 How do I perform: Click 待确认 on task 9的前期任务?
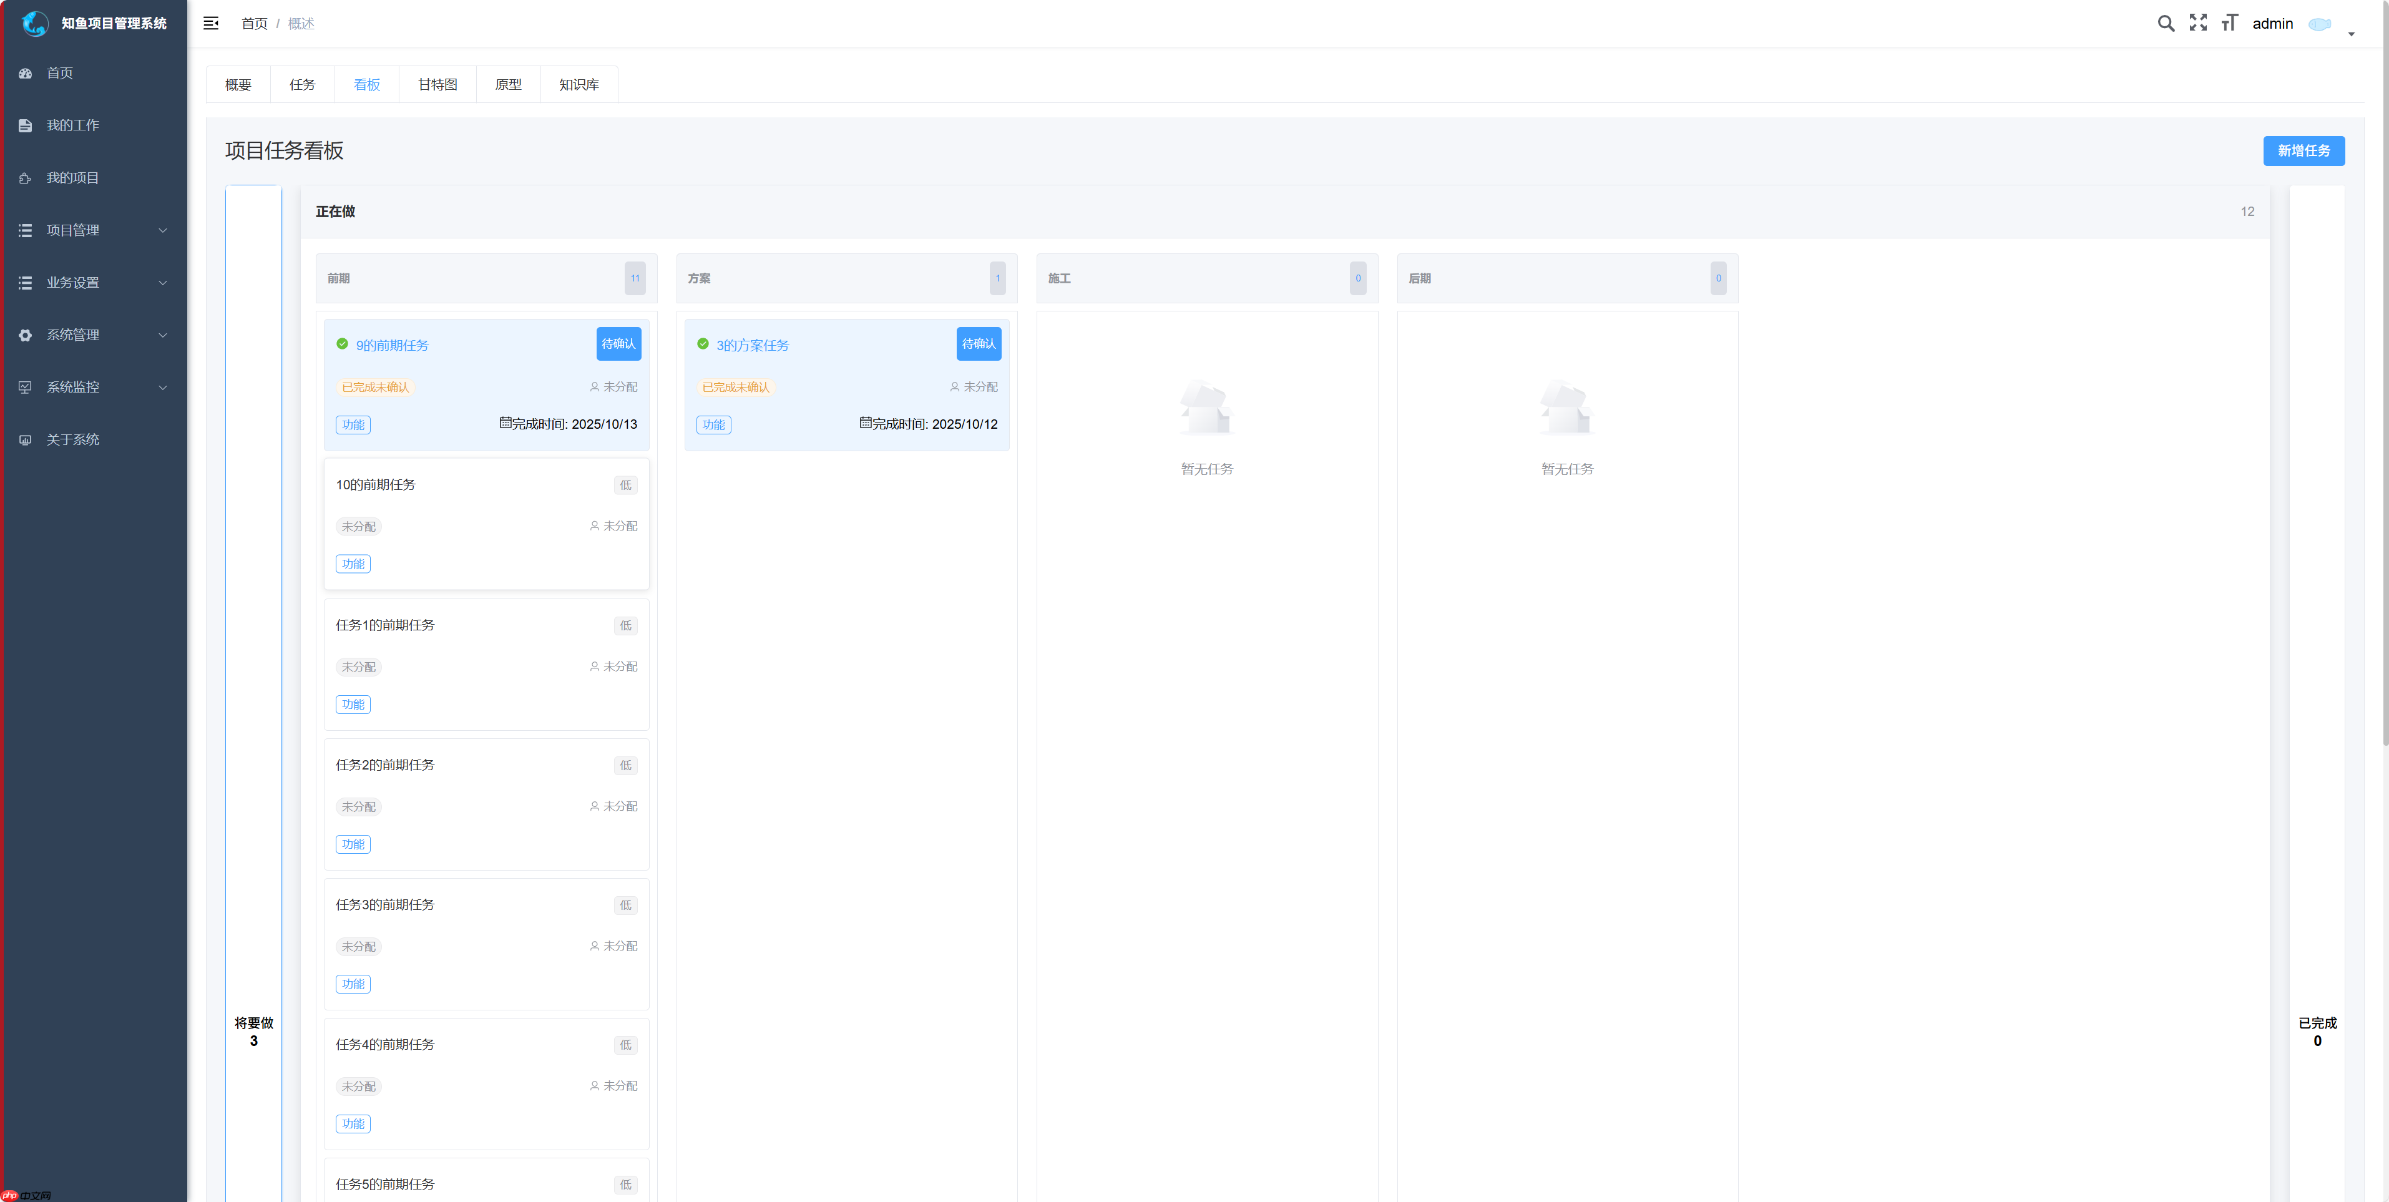pyautogui.click(x=618, y=344)
